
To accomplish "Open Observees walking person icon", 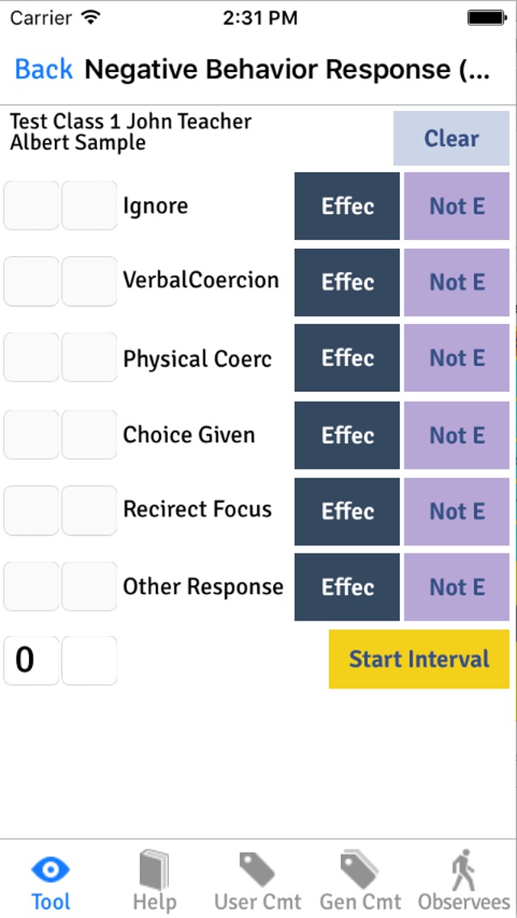I will tap(464, 870).
